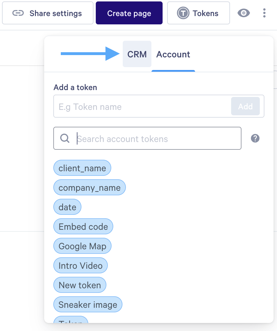Click the circled T Tokens icon
The image size is (277, 331).
(x=183, y=13)
